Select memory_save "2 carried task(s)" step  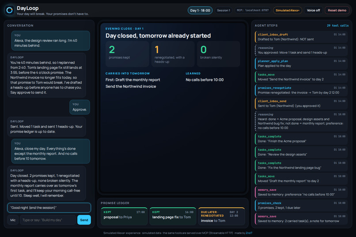(301, 218)
